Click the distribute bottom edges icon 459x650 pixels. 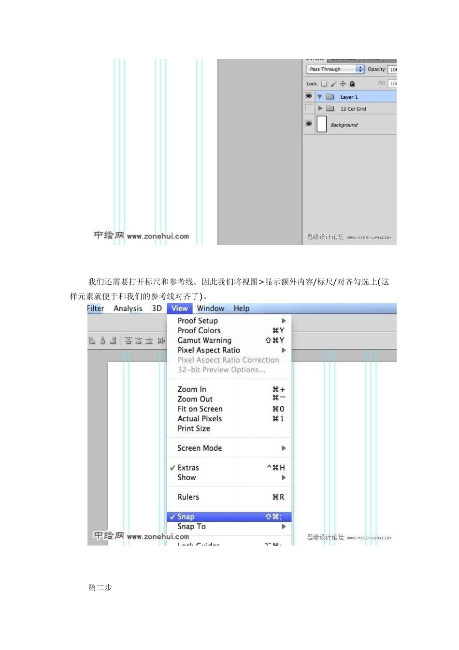pyautogui.click(x=149, y=341)
